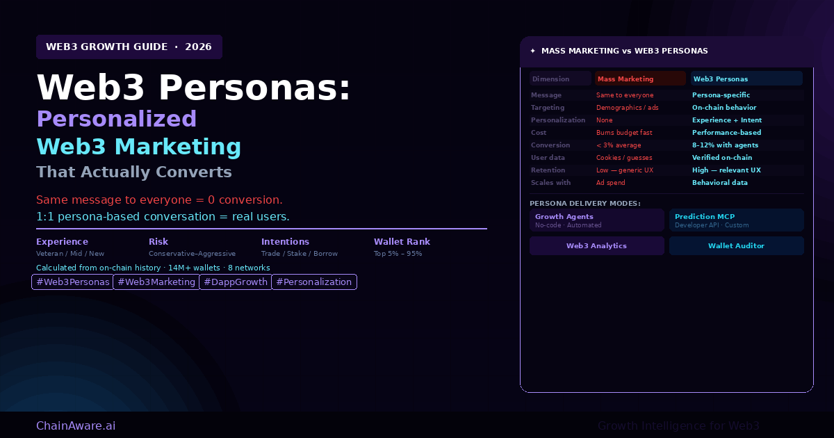Click the Web3 Growth Guide 2026 badge

click(x=129, y=47)
